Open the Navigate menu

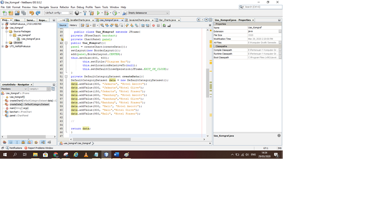point(44,7)
